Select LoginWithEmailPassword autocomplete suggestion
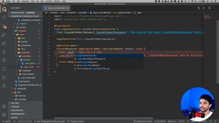Screen dimensions: 219x123 [108, 59]
